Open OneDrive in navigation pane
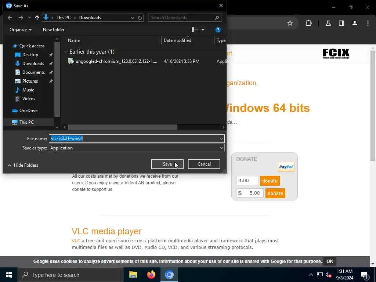The image size is (376, 282). [28, 111]
